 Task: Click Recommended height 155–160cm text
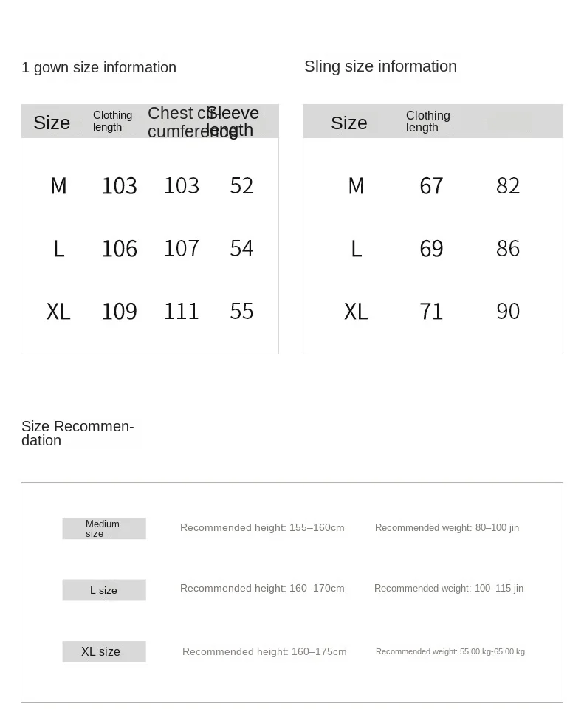(262, 527)
